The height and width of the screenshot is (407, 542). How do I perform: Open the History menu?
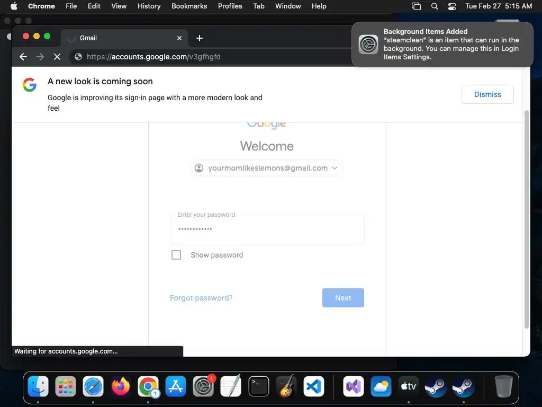[149, 6]
